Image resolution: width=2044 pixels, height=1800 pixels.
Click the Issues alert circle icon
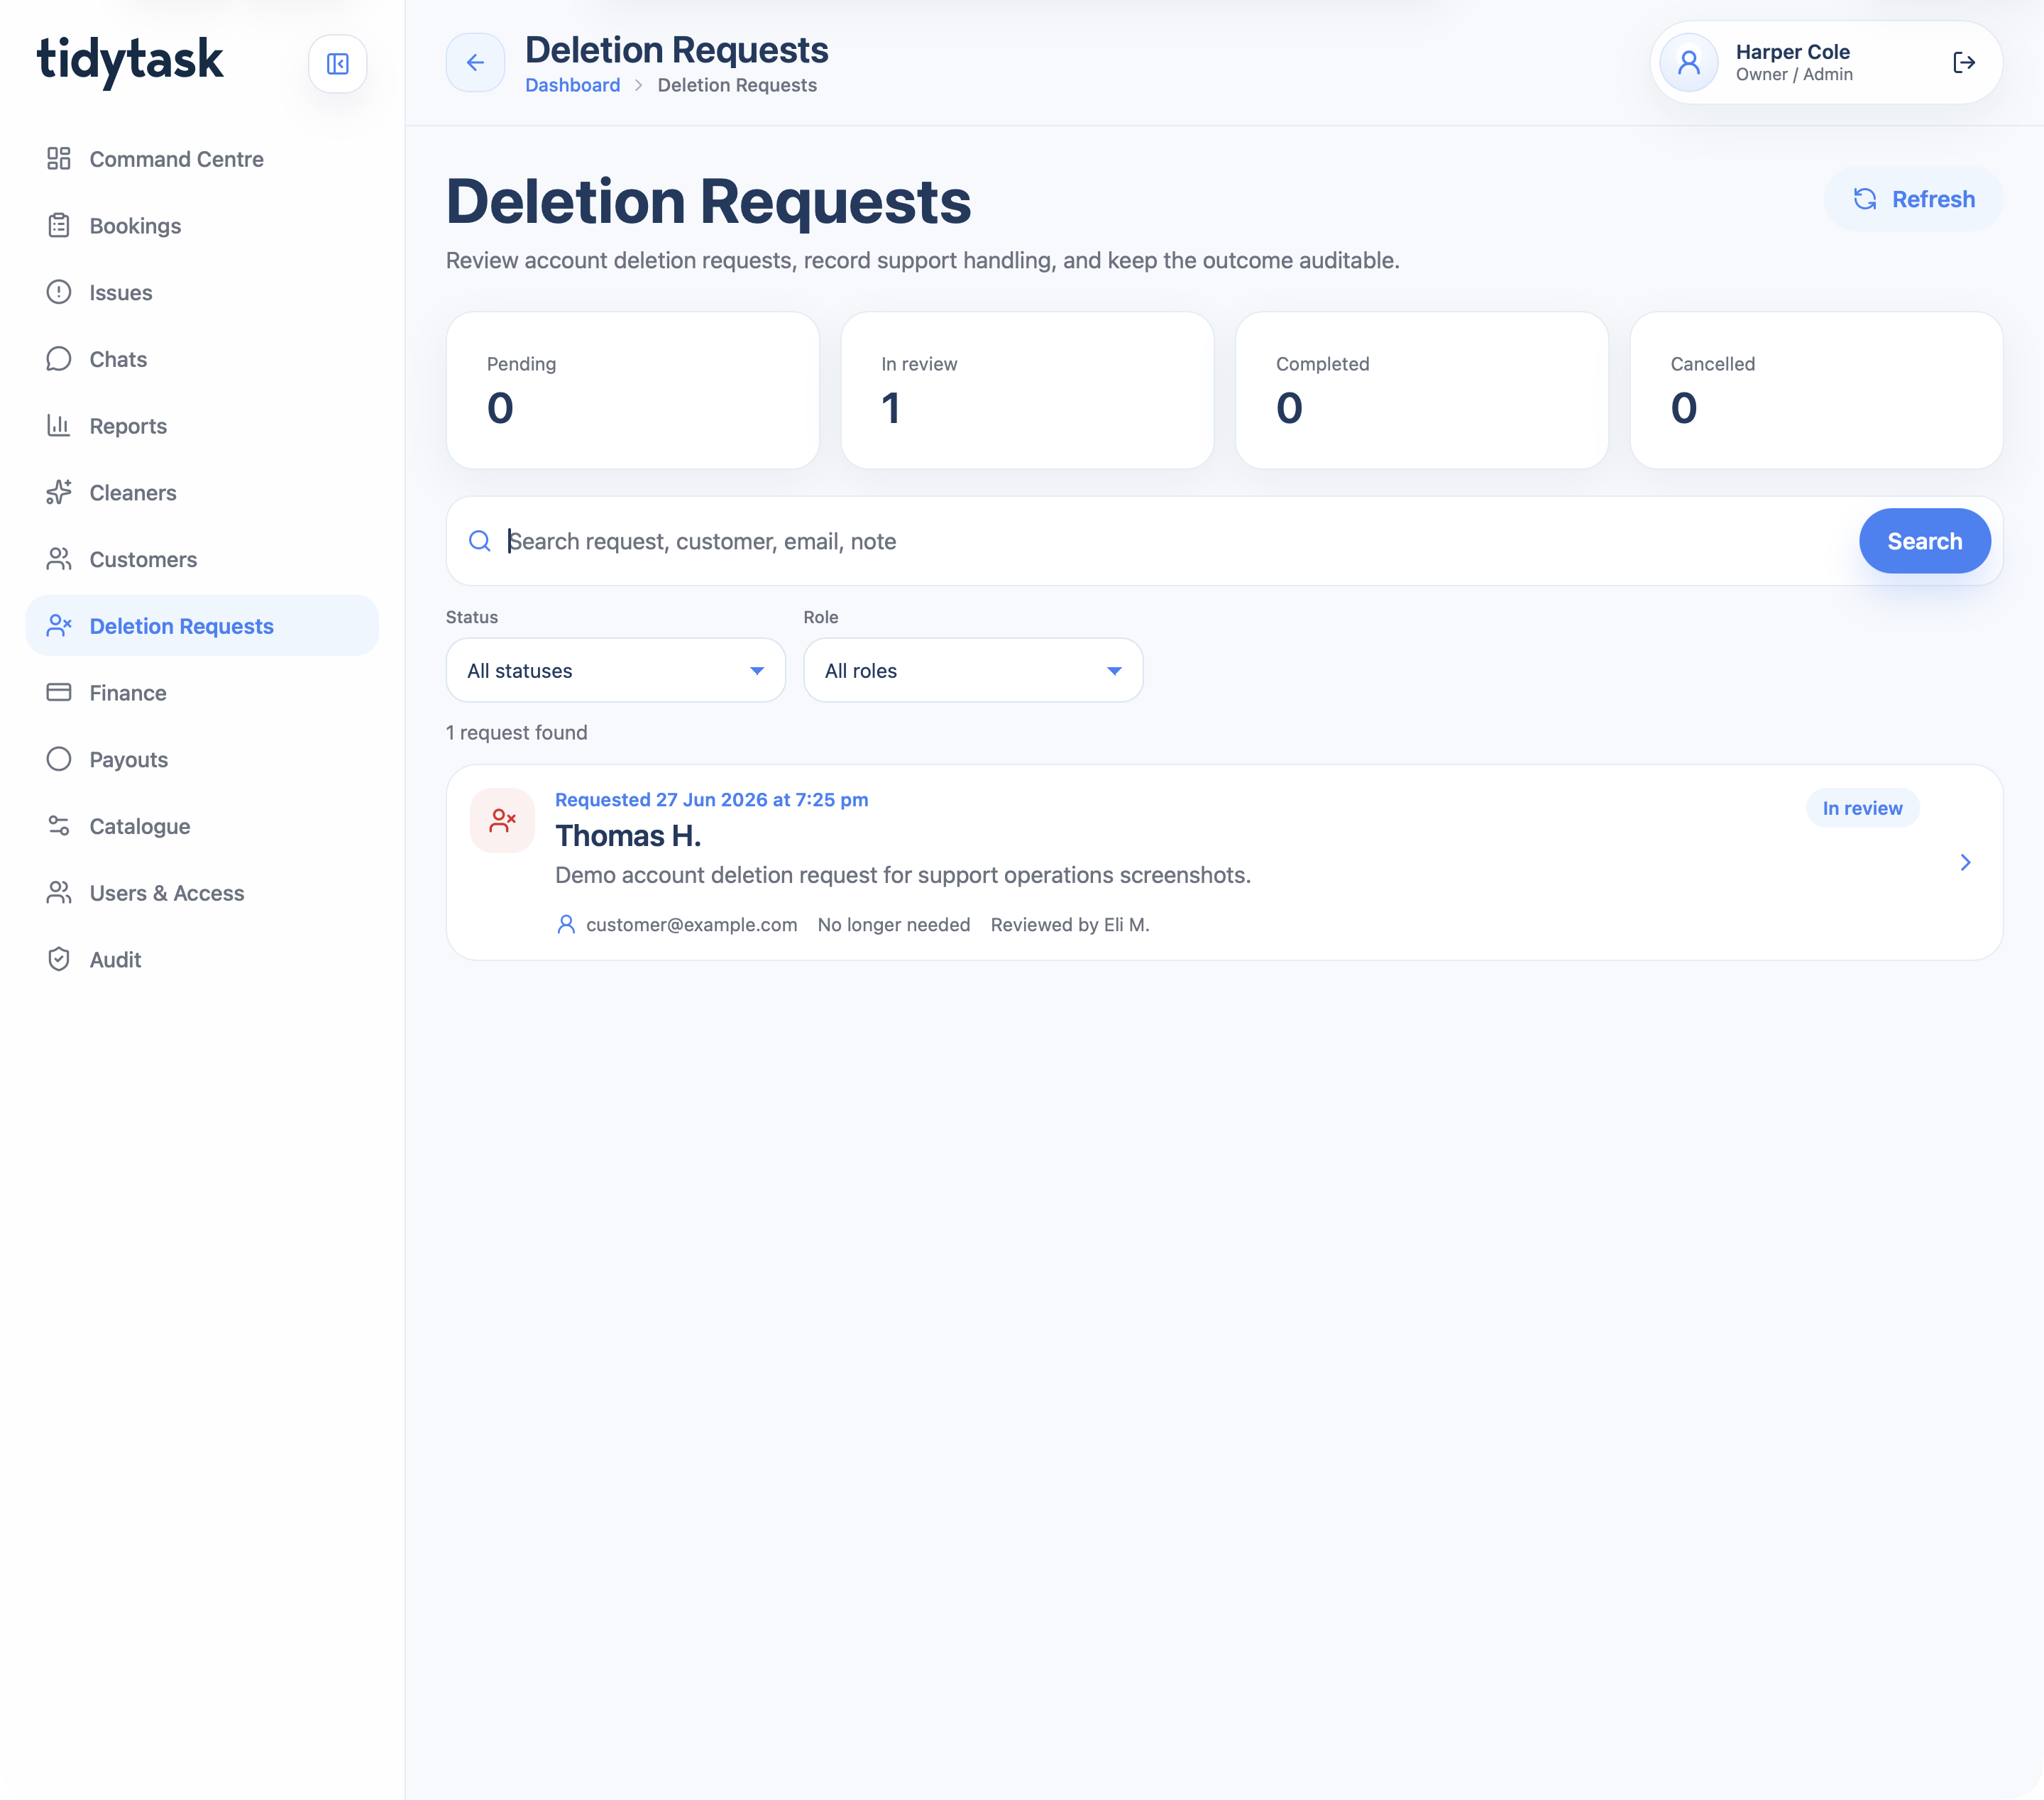coord(59,292)
